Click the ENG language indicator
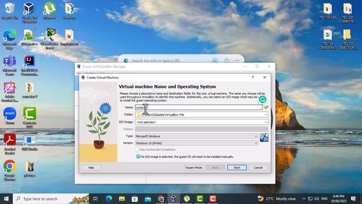 [x=324, y=199]
